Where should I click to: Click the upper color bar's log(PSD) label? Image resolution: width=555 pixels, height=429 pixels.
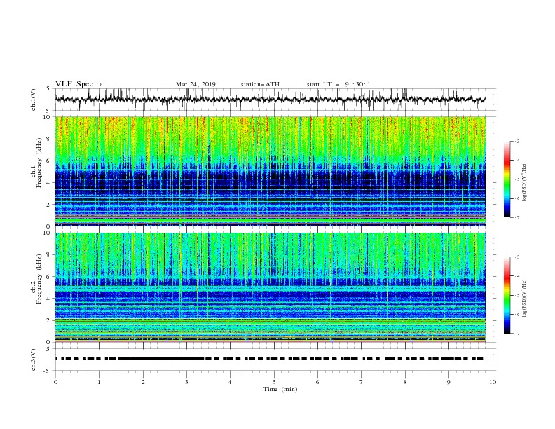click(525, 183)
